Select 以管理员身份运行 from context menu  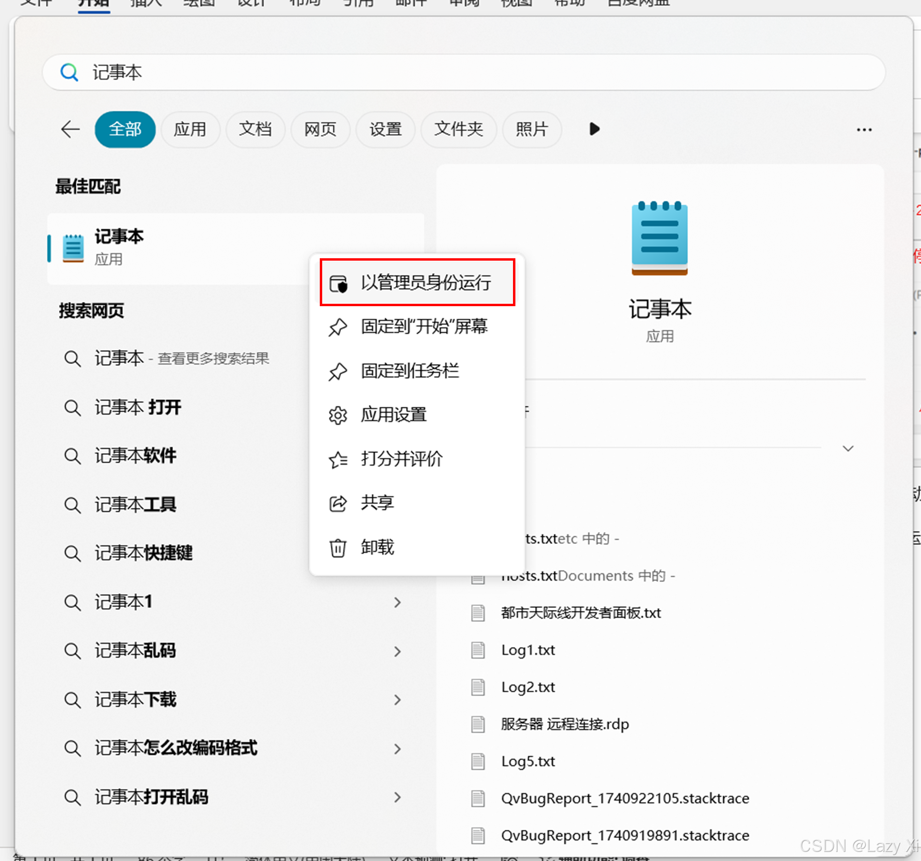tap(425, 283)
